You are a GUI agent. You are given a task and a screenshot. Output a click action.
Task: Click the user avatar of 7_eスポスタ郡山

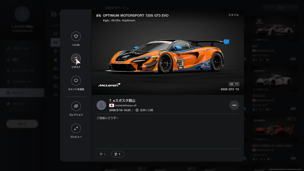click(101, 105)
